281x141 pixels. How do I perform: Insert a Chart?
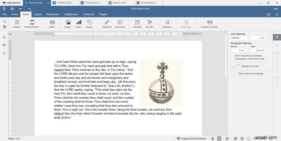coord(79,24)
